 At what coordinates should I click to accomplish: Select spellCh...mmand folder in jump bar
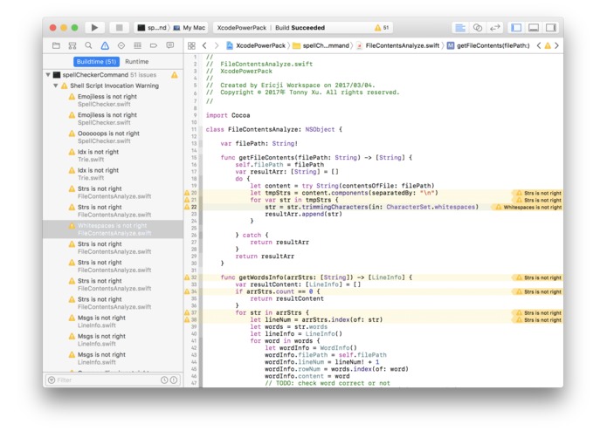[321, 45]
